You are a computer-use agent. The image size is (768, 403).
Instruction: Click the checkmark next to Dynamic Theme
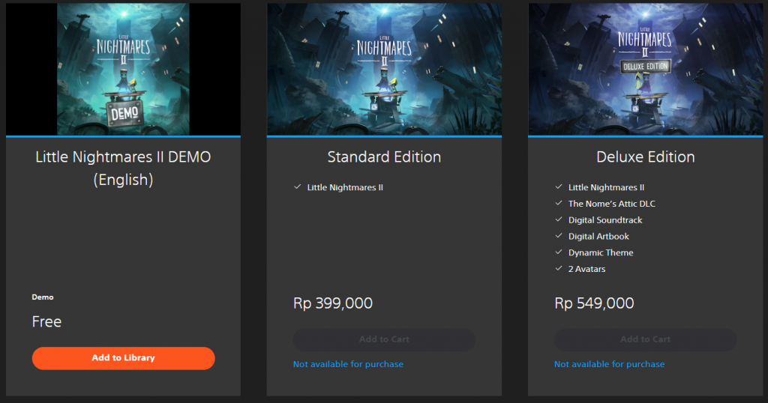point(559,252)
